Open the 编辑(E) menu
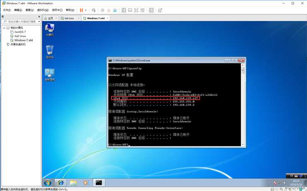Screen dimensions: 307x191 click(x=18, y=10)
